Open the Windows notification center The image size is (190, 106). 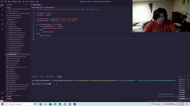tap(187, 104)
